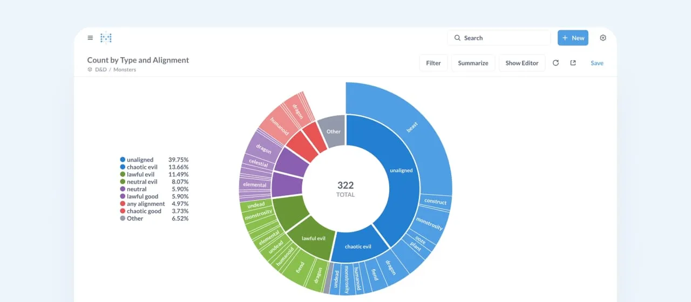Toggle the unaligned legend series
Viewport: 691px width, 302px height.
point(140,160)
